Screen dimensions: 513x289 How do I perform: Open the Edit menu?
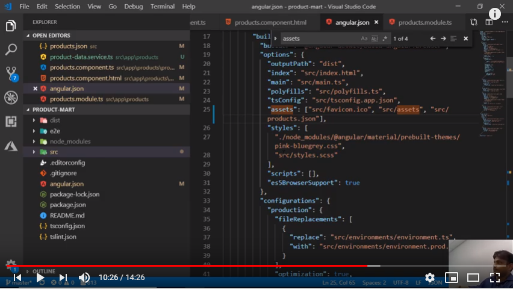42,7
